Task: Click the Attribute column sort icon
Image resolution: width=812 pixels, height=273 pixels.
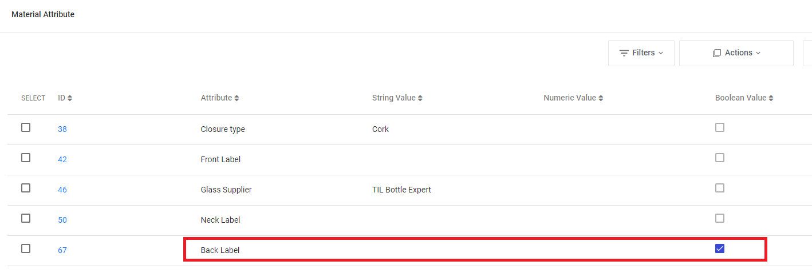Action: (x=236, y=98)
